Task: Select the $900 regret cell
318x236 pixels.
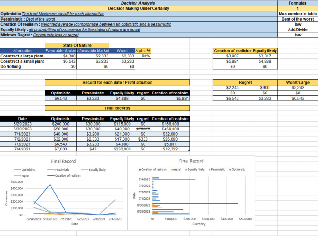Action: click(265, 87)
